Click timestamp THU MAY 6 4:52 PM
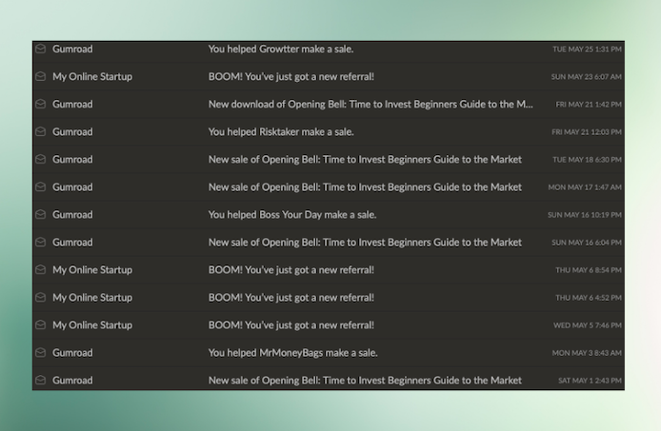Image resolution: width=661 pixels, height=431 pixels. coord(589,298)
